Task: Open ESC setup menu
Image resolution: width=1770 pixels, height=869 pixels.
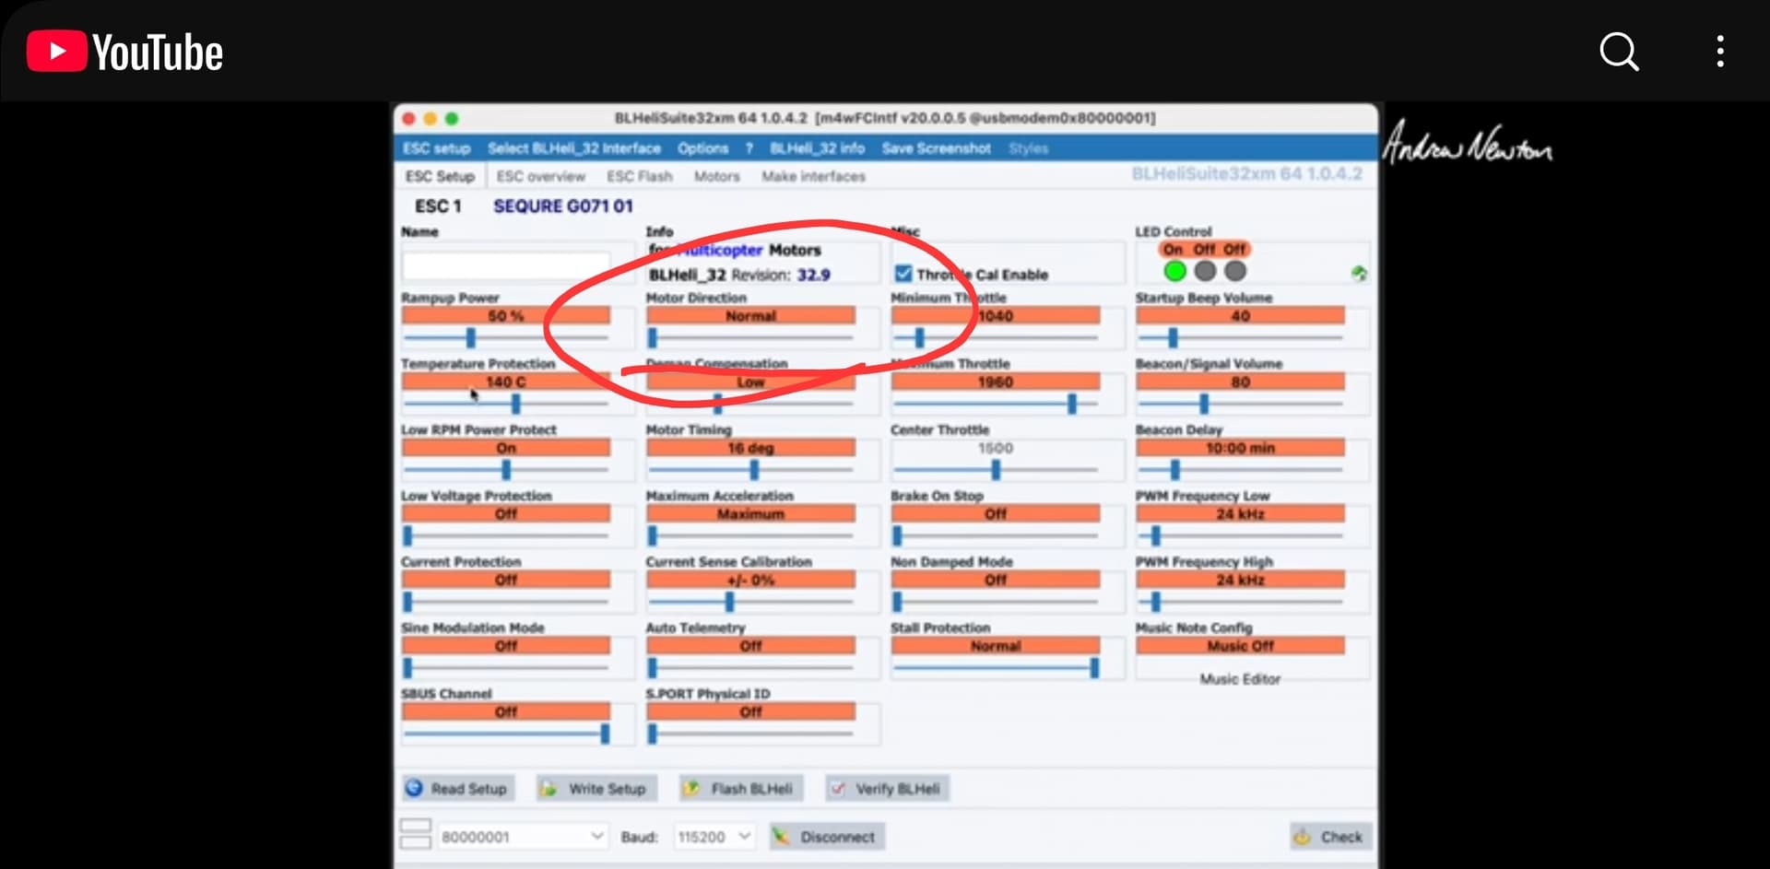Action: pos(436,148)
